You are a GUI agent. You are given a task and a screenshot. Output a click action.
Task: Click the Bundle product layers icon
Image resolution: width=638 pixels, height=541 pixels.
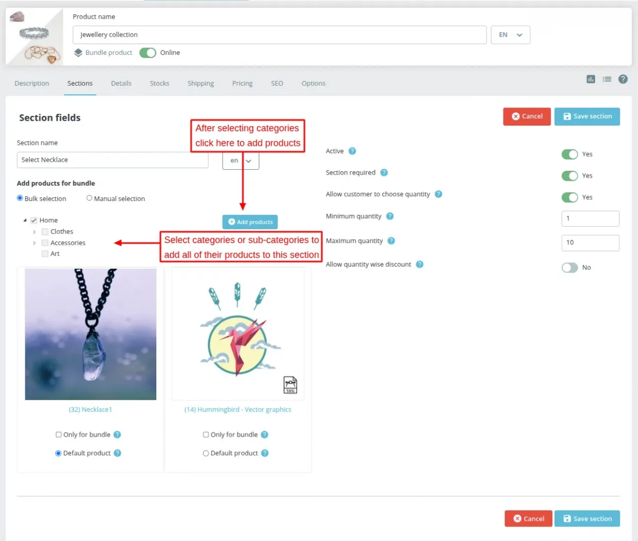(78, 53)
